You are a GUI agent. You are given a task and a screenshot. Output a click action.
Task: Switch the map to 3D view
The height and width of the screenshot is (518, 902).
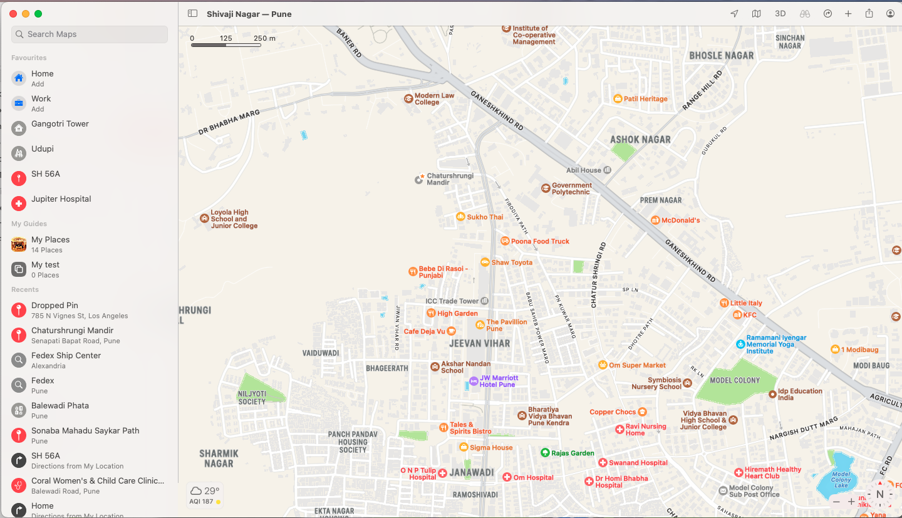click(x=780, y=13)
